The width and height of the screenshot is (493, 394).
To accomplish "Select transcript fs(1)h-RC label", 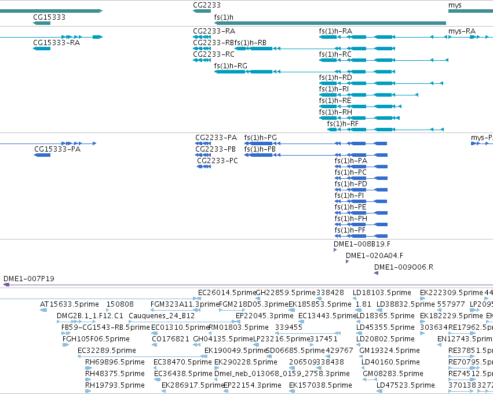I will tap(335, 54).
